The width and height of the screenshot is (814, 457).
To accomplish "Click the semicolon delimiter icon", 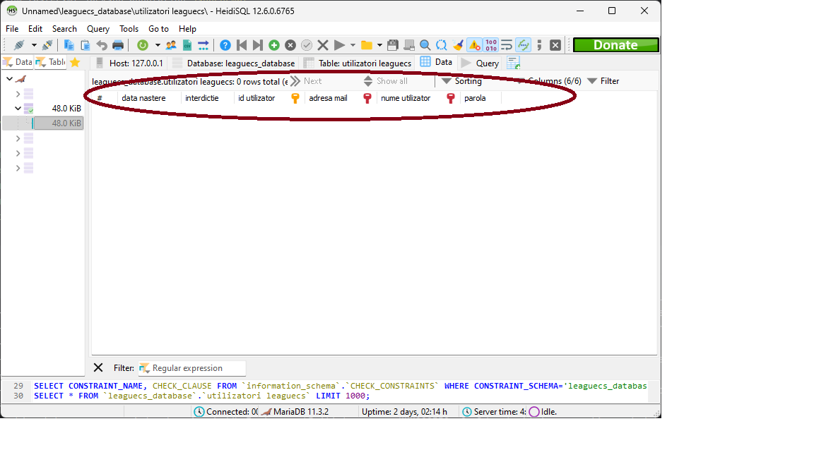I will 539,45.
